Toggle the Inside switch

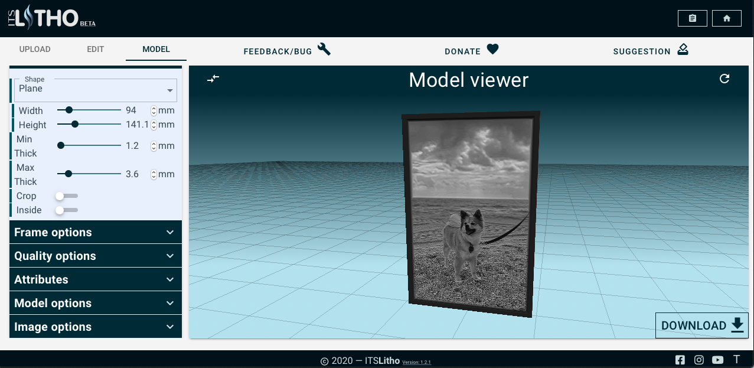pyautogui.click(x=66, y=210)
